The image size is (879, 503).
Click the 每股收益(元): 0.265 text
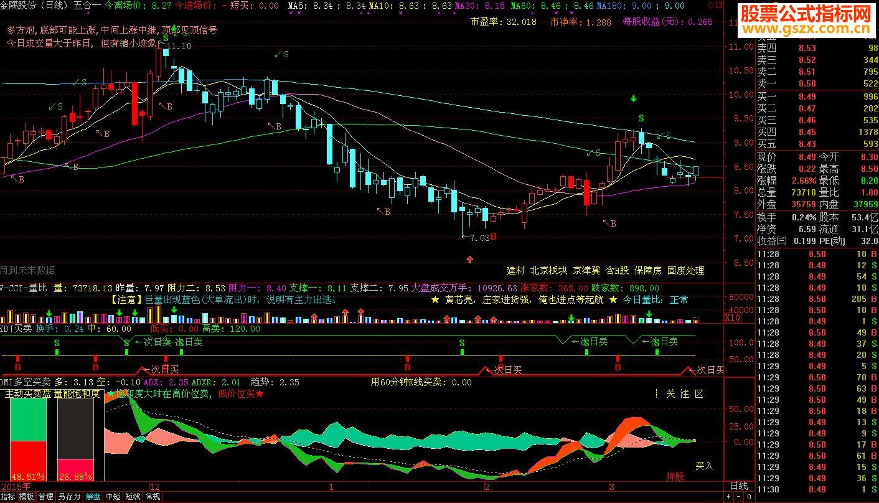point(667,22)
